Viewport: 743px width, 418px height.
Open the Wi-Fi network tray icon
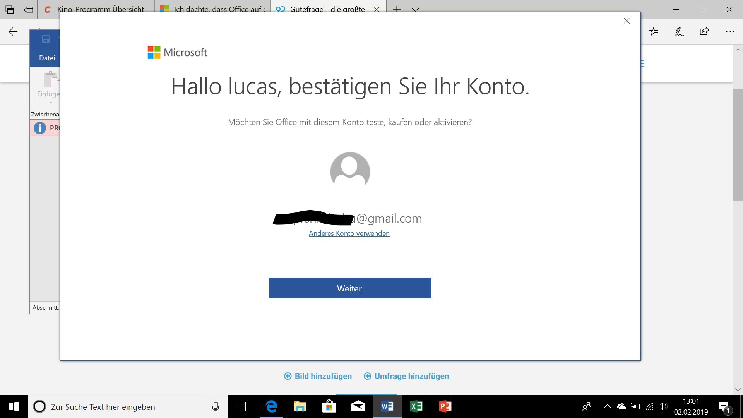click(650, 406)
